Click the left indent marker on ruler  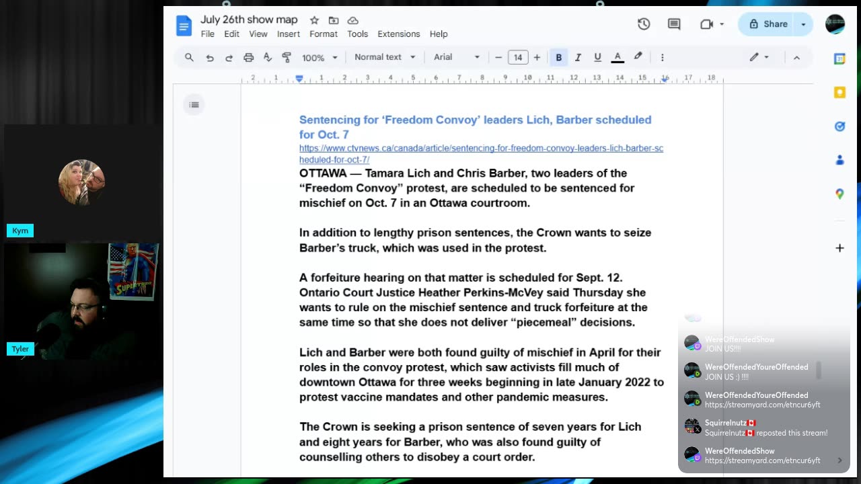(x=299, y=79)
